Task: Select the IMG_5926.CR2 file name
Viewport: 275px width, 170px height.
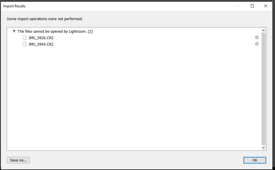Action: point(41,38)
